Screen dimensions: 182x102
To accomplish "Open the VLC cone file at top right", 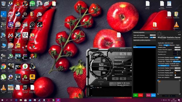I will 176,25.
